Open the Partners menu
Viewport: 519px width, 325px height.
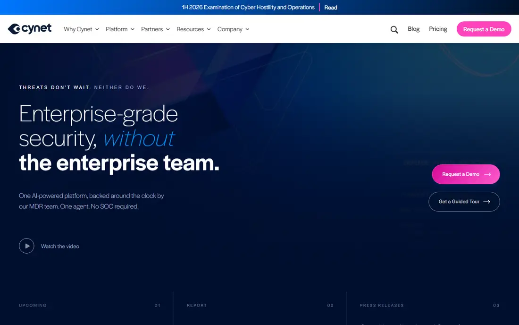pyautogui.click(x=156, y=29)
